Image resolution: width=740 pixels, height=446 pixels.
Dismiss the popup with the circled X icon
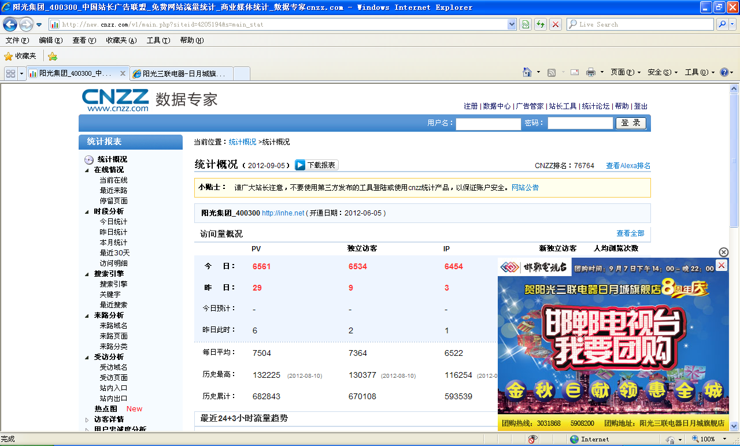(724, 252)
